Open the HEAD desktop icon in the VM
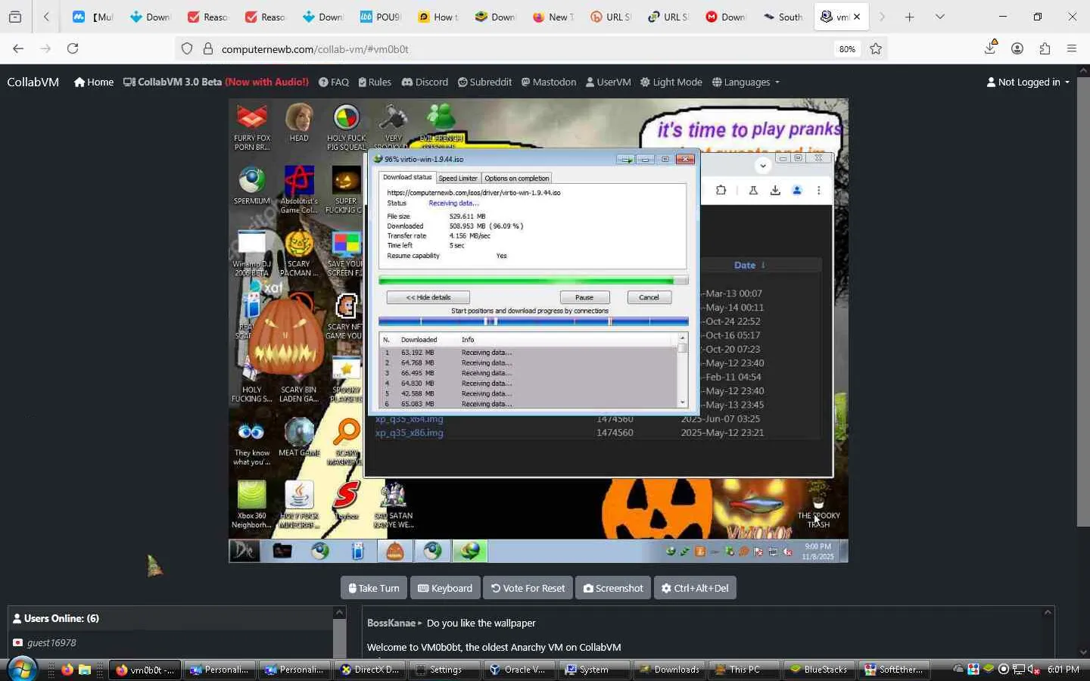Screen dimensions: 1090x681 click(299, 123)
